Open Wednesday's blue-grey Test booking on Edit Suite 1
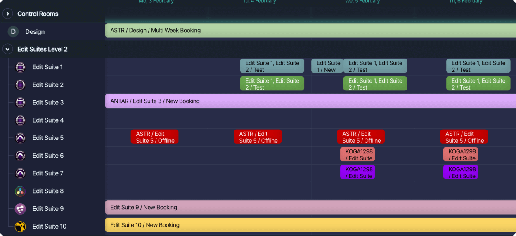 [x=375, y=66]
